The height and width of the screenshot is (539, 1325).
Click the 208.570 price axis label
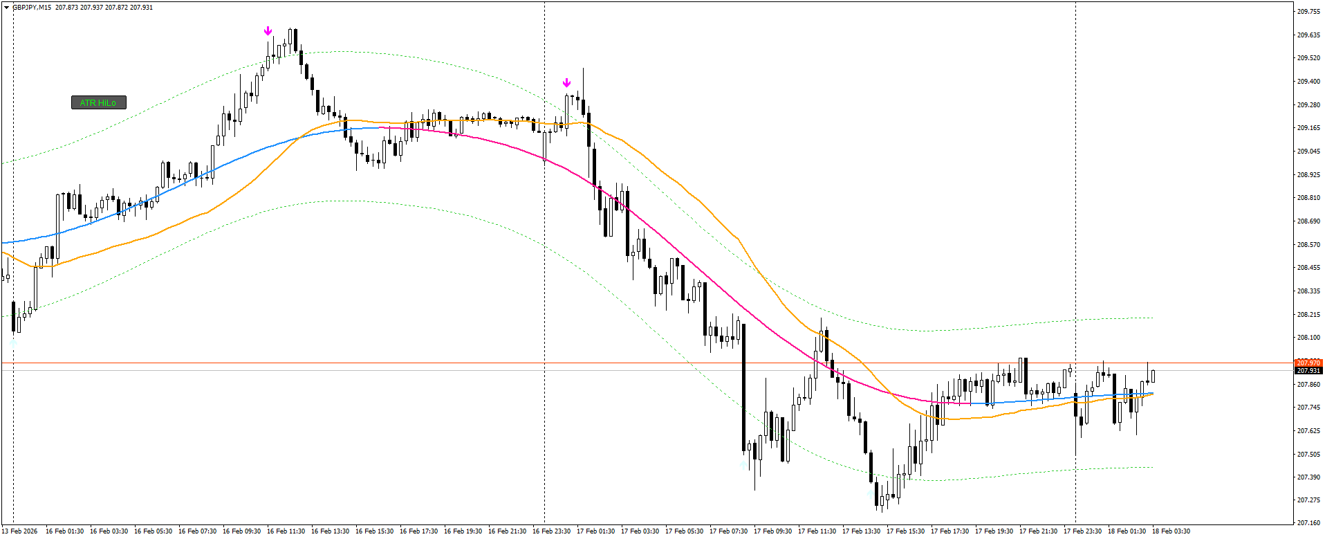point(1308,244)
